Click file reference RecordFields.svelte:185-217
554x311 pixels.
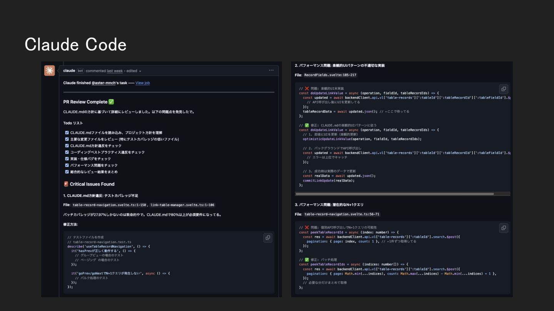click(x=330, y=75)
